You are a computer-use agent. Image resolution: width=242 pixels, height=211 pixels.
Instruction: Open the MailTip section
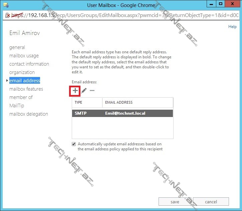(17, 106)
